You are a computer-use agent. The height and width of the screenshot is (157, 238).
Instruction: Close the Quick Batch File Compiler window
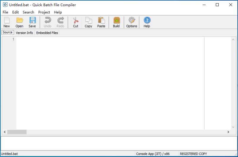tap(231, 5)
